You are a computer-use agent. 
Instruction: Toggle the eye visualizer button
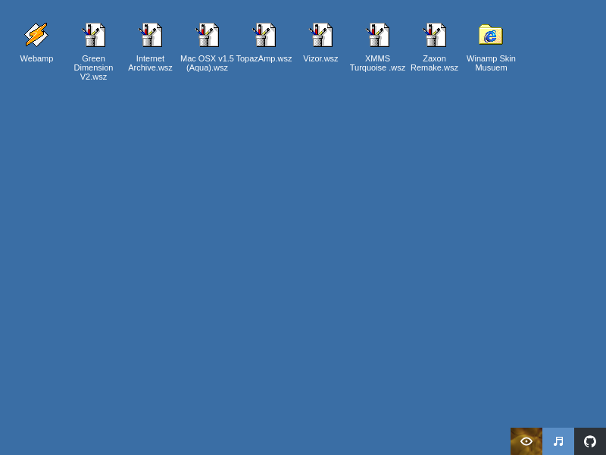[526, 441]
